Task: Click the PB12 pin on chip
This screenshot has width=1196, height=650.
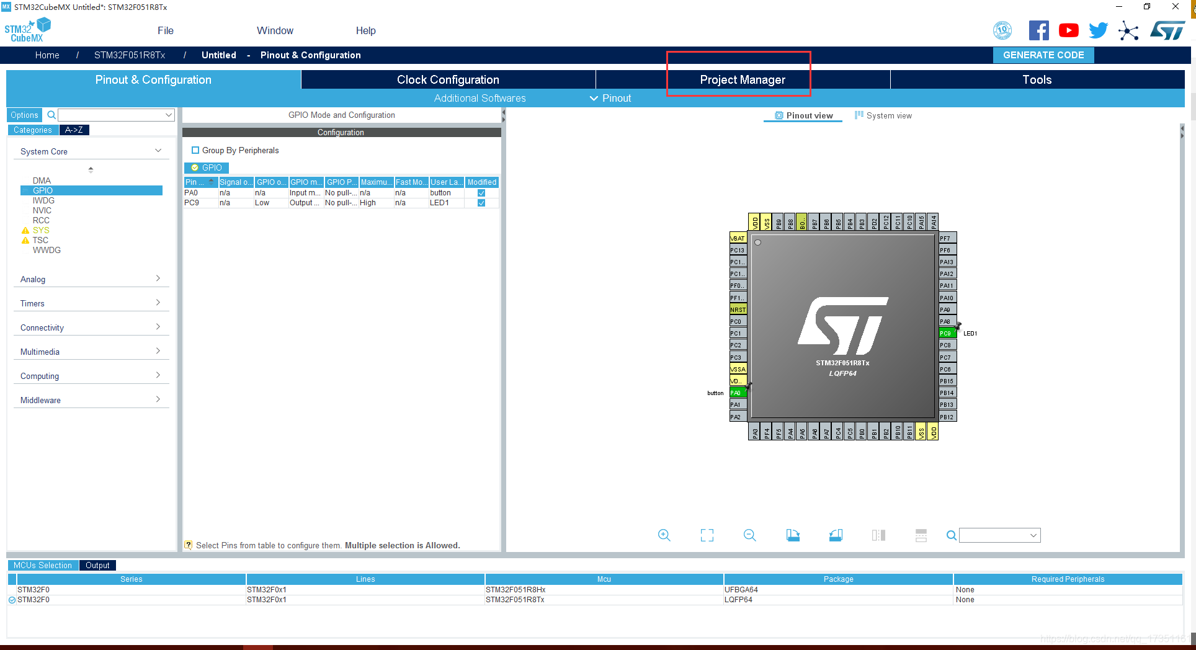Action: point(947,417)
